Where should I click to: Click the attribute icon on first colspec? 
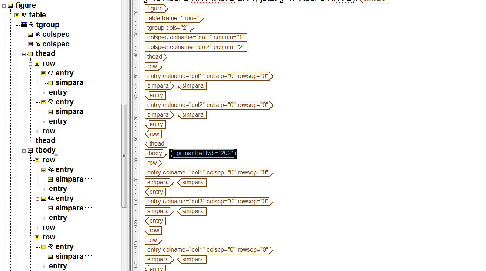coord(37,34)
